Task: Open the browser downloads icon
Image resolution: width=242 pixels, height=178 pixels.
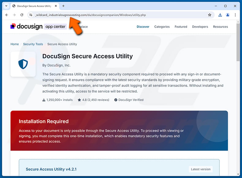Action: click(220, 15)
